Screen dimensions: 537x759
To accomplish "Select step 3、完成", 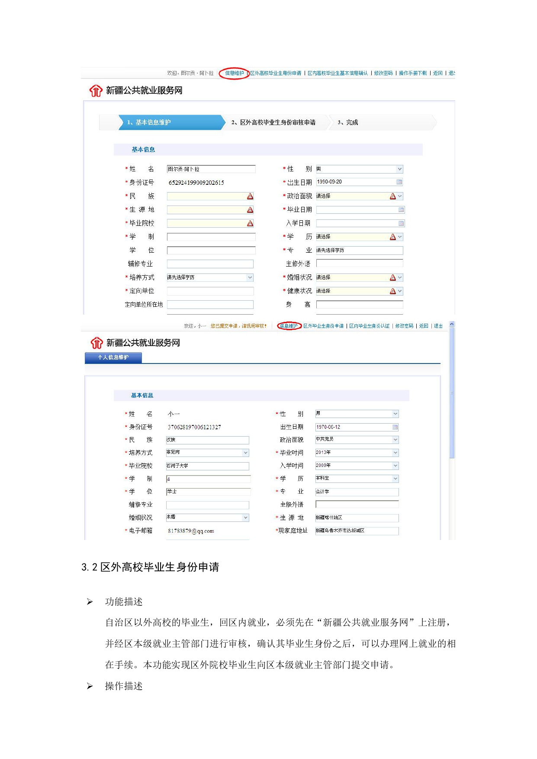I will [348, 122].
